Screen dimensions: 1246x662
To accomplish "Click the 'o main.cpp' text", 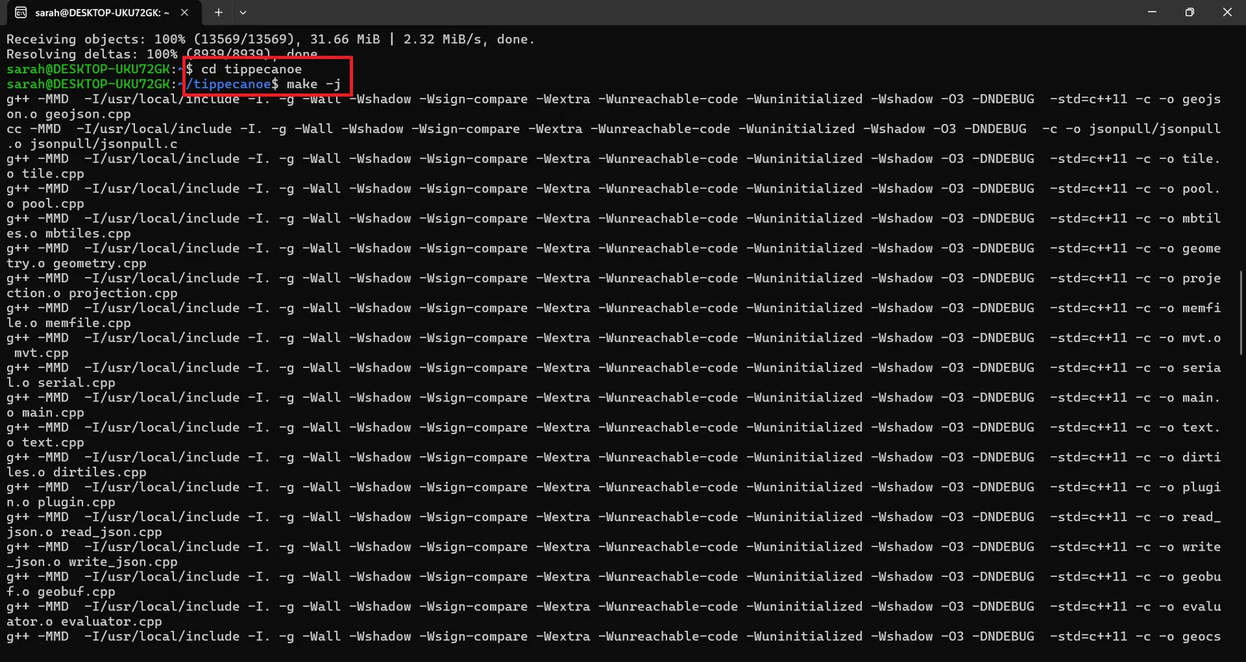I will tap(45, 413).
